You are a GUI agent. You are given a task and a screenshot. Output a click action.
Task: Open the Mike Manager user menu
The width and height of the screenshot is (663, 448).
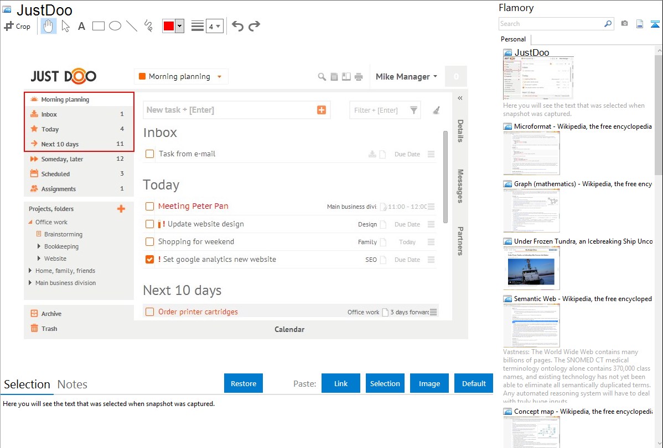tap(406, 76)
